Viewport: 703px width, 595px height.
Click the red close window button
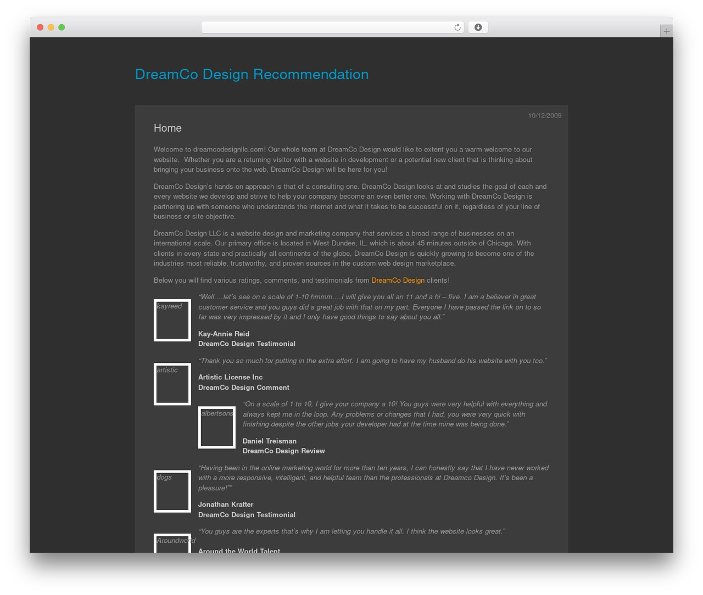40,27
